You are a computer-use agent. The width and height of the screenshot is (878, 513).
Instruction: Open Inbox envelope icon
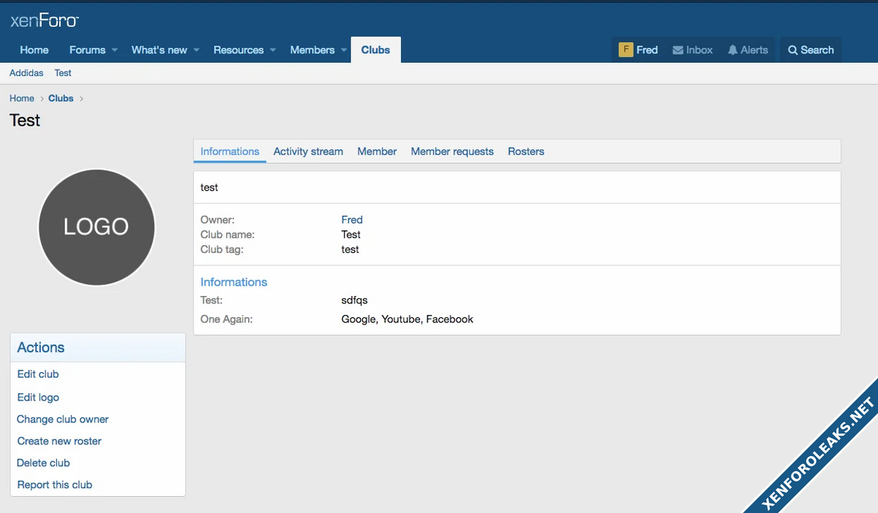678,50
